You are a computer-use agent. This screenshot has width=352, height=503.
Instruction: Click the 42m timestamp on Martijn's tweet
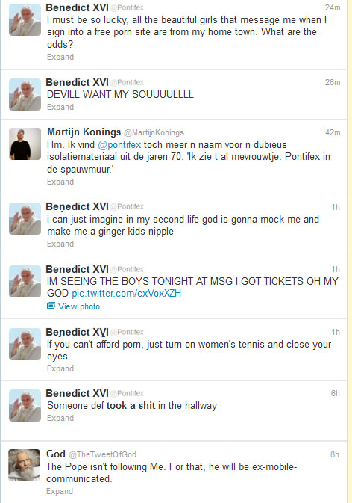tap(333, 132)
